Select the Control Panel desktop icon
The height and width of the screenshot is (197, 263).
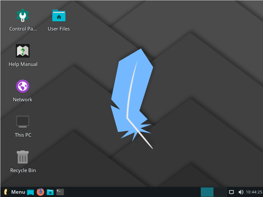pyautogui.click(x=23, y=15)
